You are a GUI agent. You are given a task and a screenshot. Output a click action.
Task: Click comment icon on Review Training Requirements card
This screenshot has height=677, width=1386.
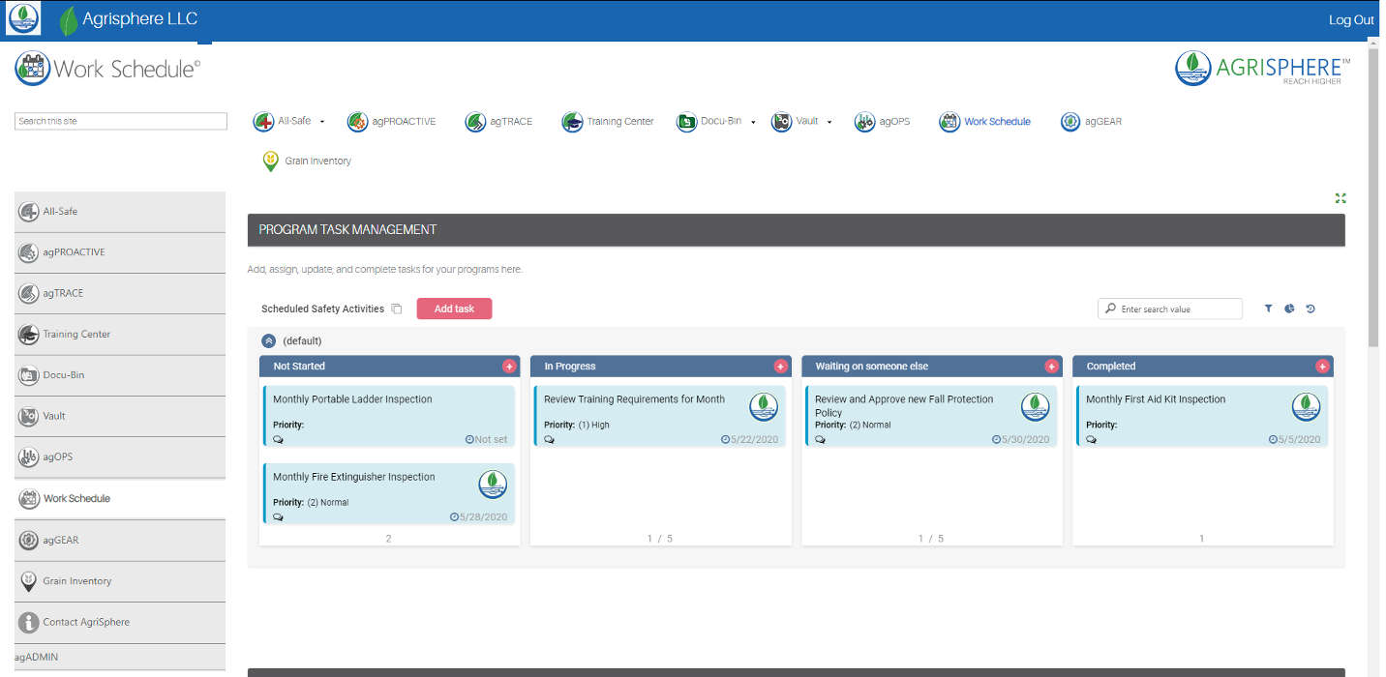[x=550, y=439]
